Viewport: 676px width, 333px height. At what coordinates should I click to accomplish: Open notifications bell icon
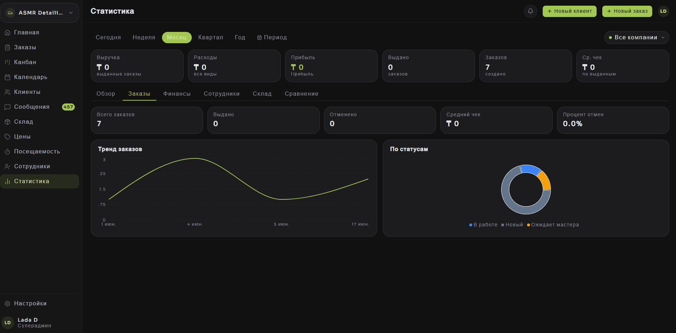530,11
